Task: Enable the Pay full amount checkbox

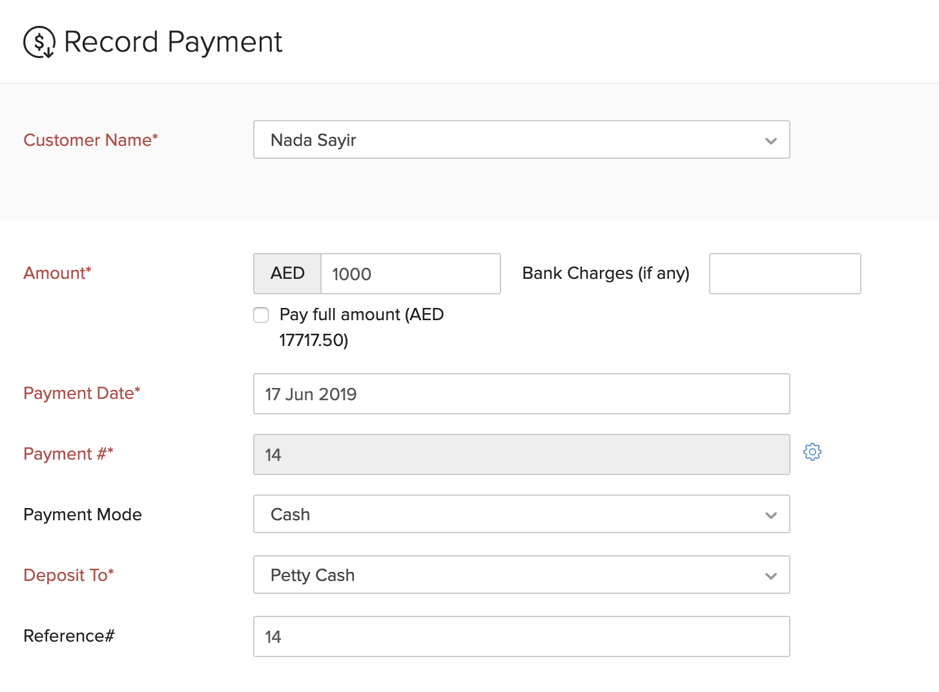Action: [x=261, y=315]
